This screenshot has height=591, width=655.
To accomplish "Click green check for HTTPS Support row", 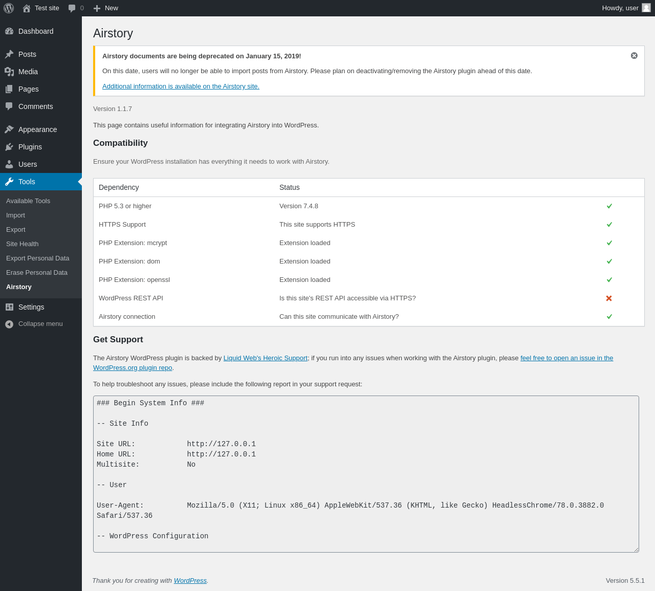I will click(609, 225).
